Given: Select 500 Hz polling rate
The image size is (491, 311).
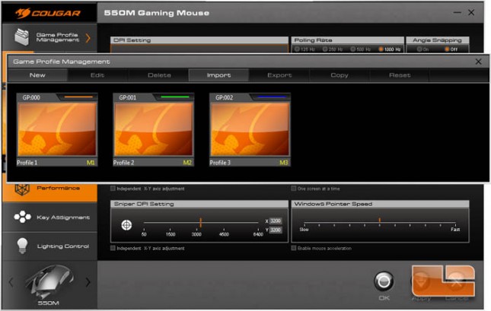Looking at the screenshot, I should coord(353,49).
